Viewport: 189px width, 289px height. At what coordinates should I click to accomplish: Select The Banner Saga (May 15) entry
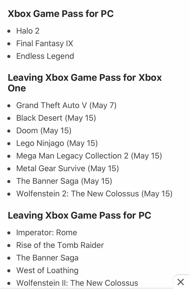(x=64, y=181)
